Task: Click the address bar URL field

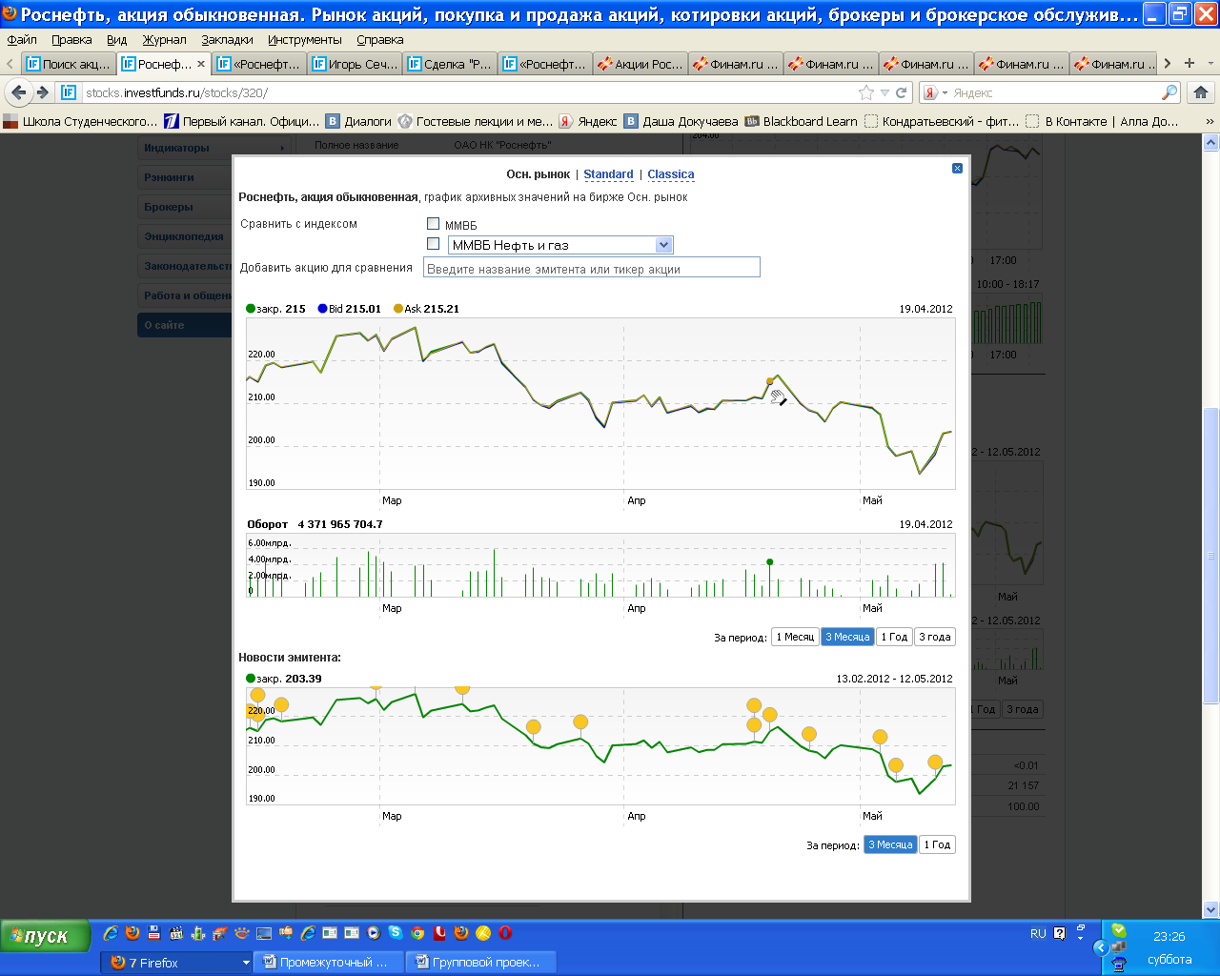Action: 467,92
